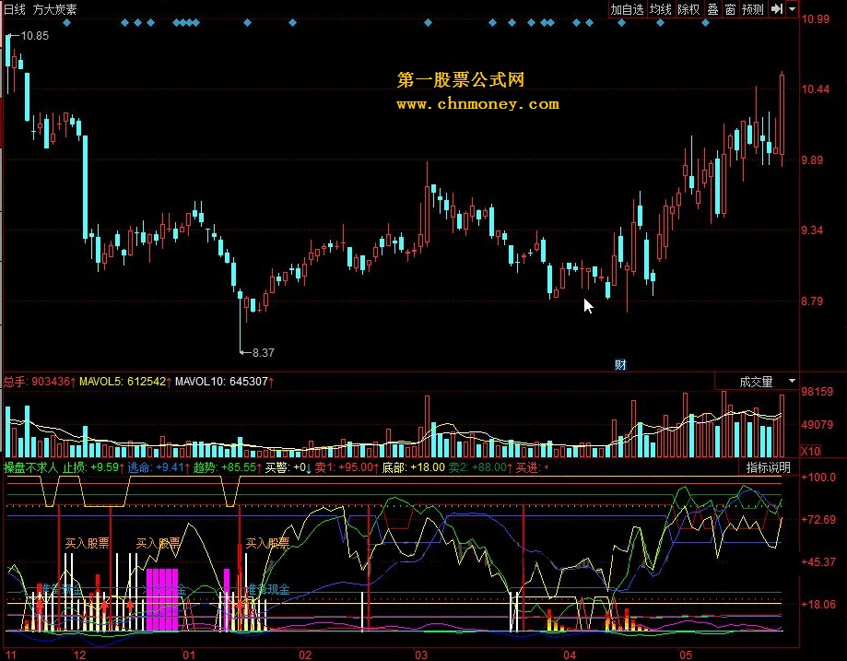The height and width of the screenshot is (661, 847).
Task: Click the 底部: +18.00 indicator value
Action: click(x=413, y=467)
